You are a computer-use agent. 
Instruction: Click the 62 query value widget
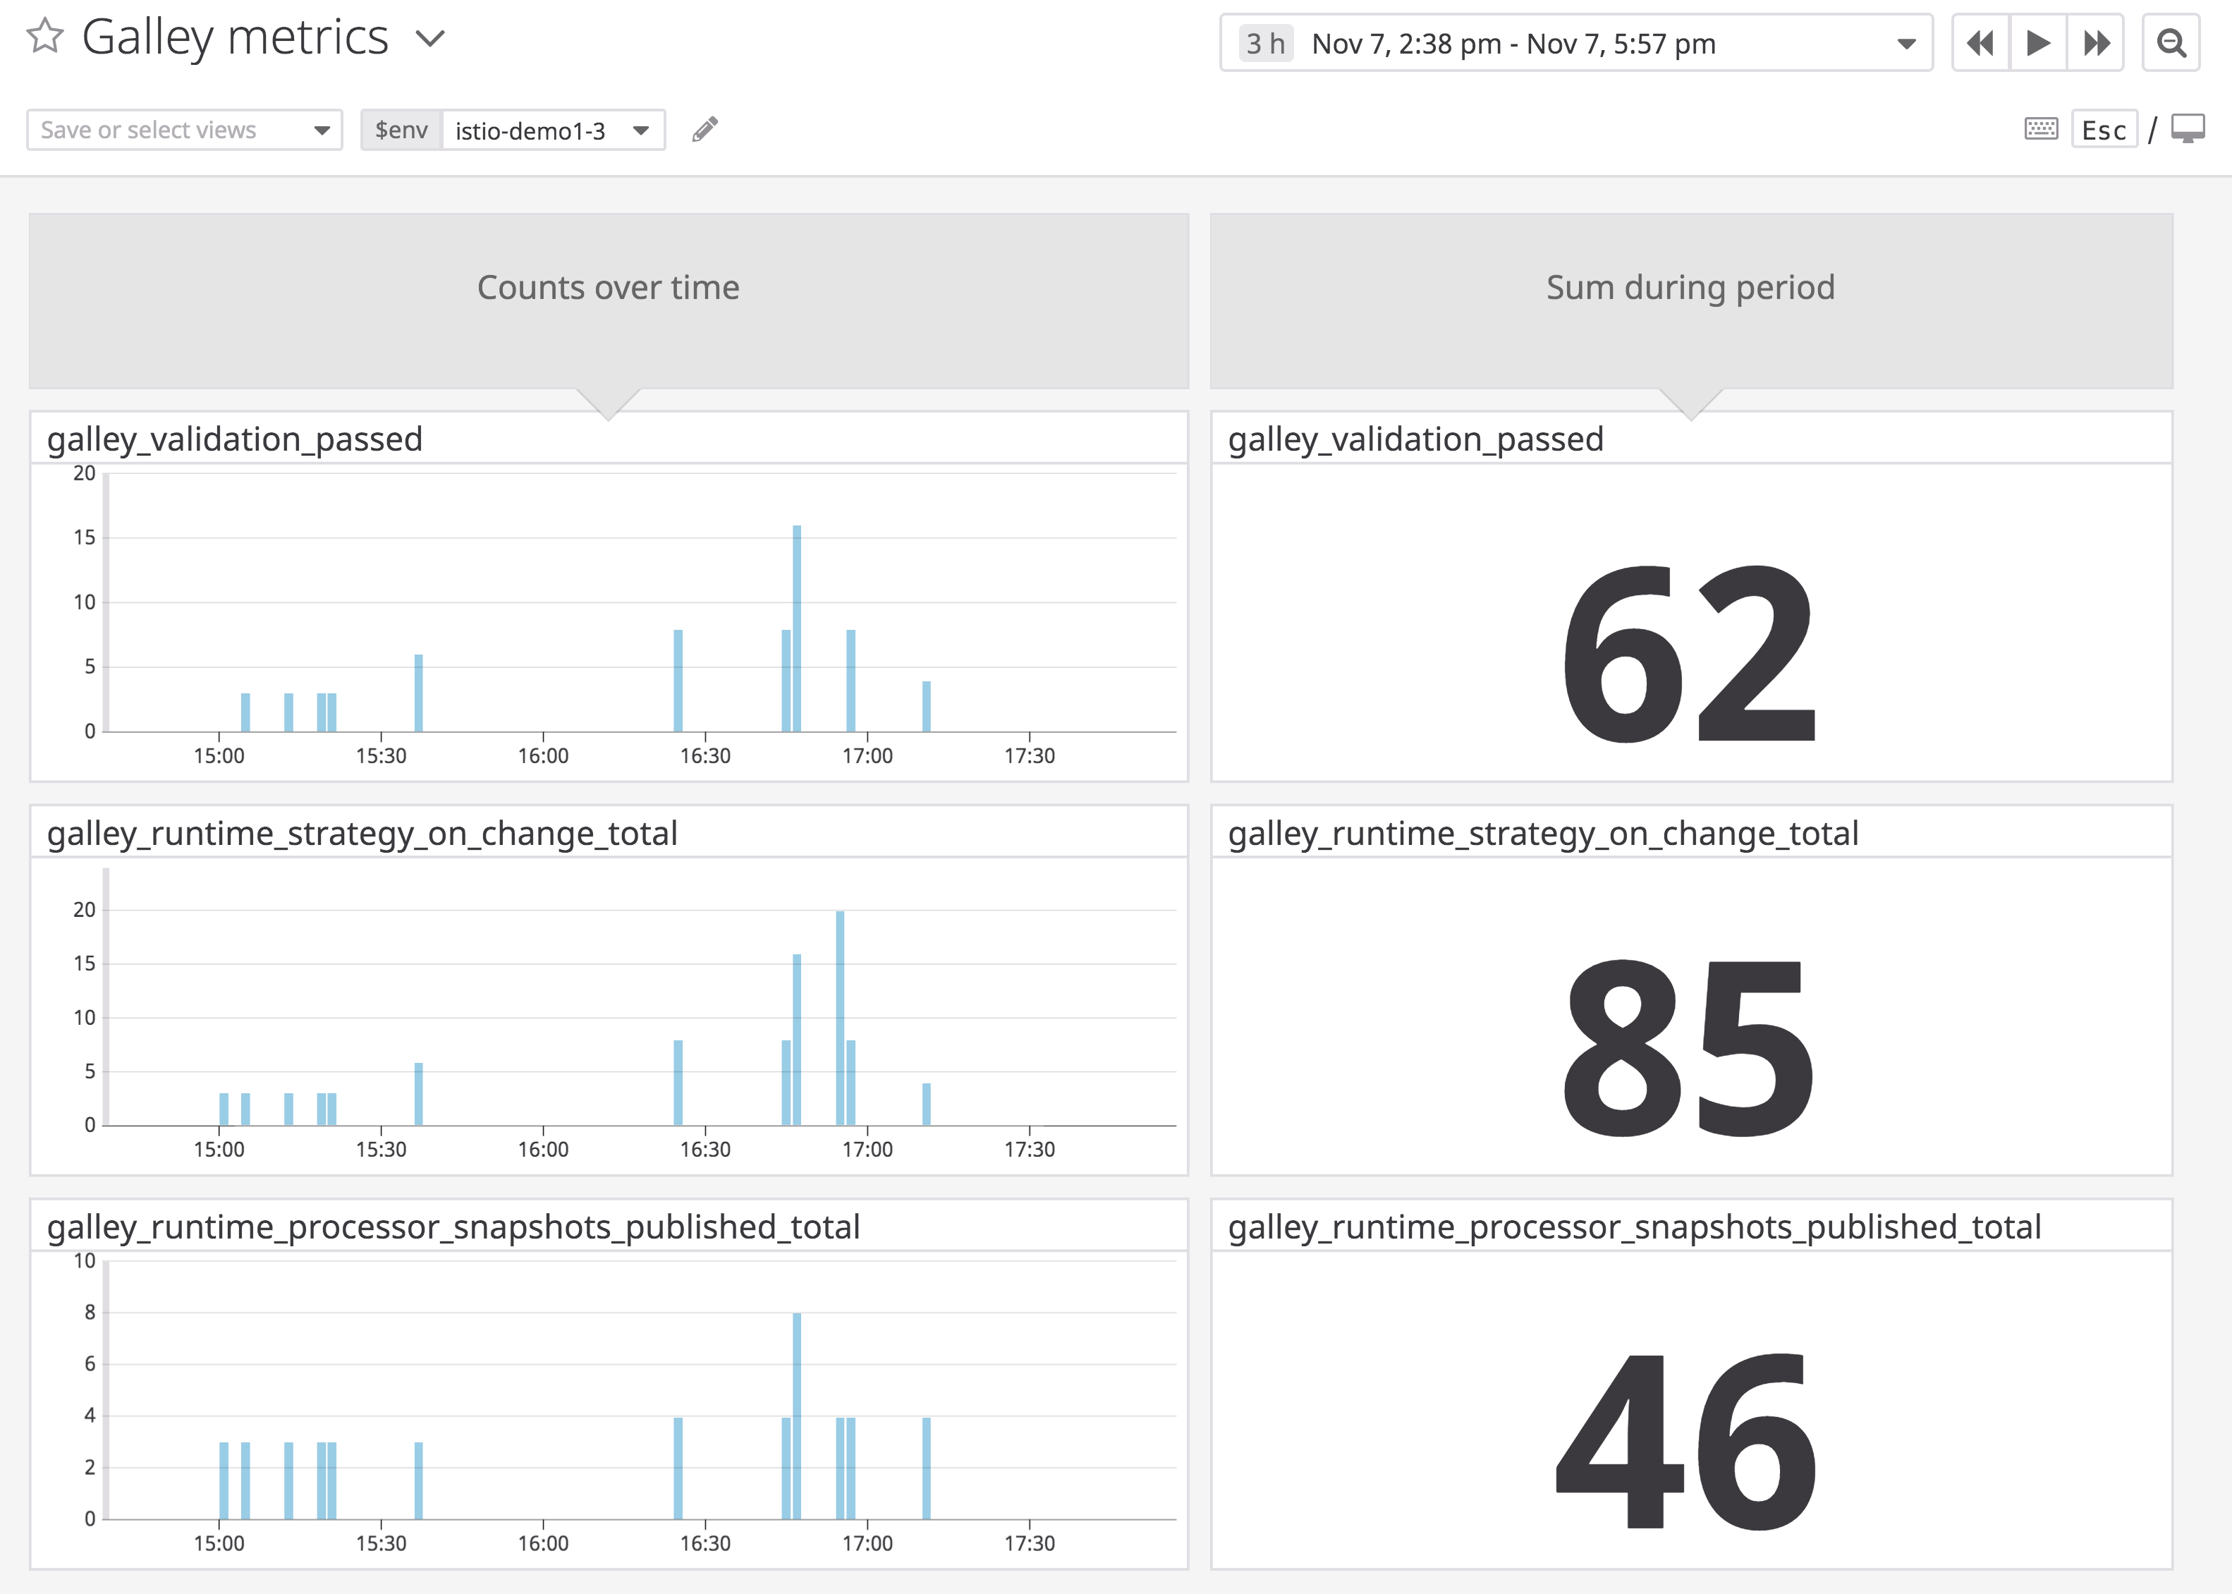[x=1690, y=652]
